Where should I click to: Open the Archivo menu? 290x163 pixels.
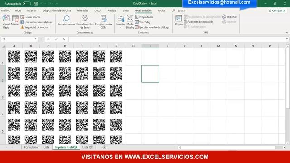pos(5,10)
